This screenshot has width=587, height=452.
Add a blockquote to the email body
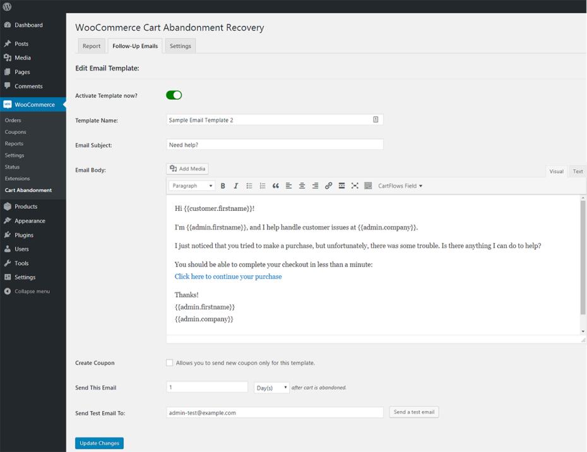pyautogui.click(x=276, y=186)
